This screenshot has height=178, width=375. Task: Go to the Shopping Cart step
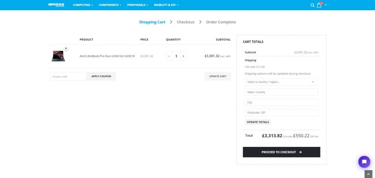(x=152, y=22)
